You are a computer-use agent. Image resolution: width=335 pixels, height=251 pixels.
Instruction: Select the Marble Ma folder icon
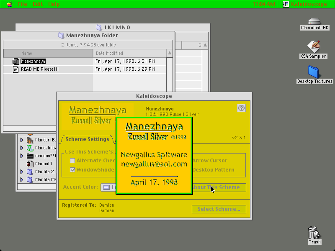pyautogui.click(x=30, y=179)
